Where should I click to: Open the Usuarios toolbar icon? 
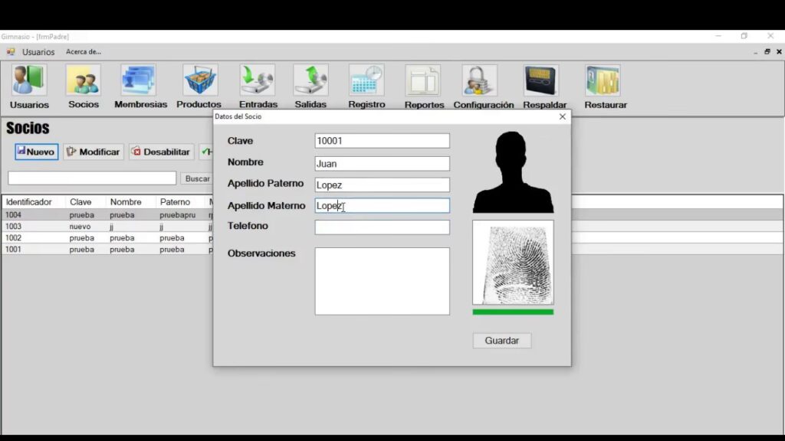pyautogui.click(x=29, y=81)
